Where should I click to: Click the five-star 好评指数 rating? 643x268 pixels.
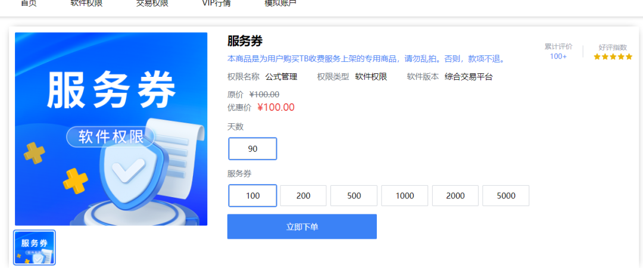613,57
